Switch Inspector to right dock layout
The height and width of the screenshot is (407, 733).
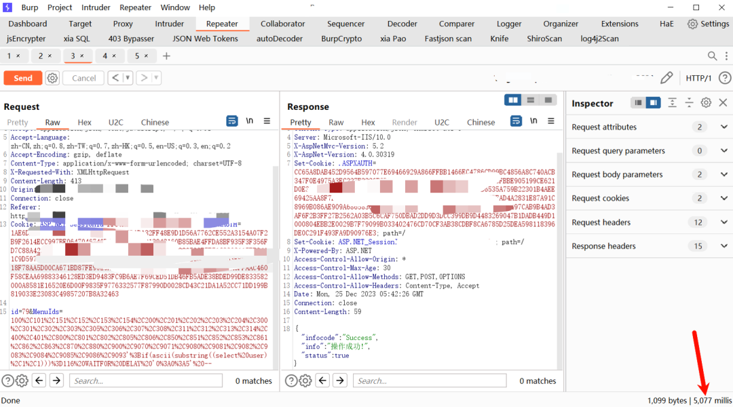click(x=653, y=103)
